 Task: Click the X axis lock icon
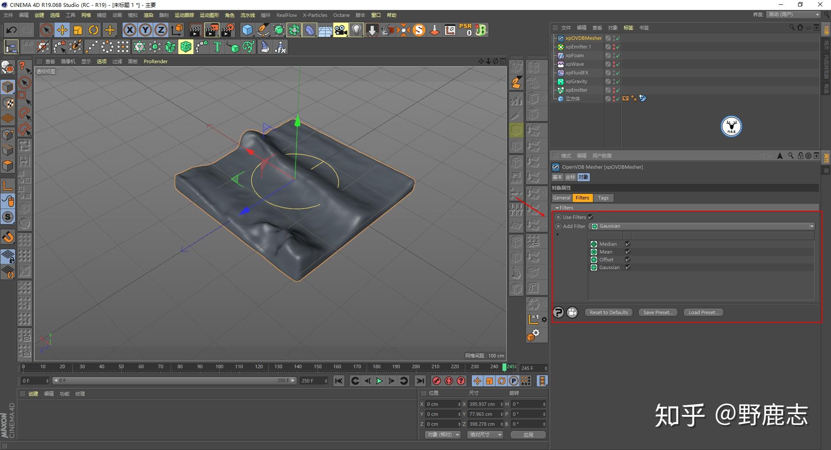(x=129, y=29)
